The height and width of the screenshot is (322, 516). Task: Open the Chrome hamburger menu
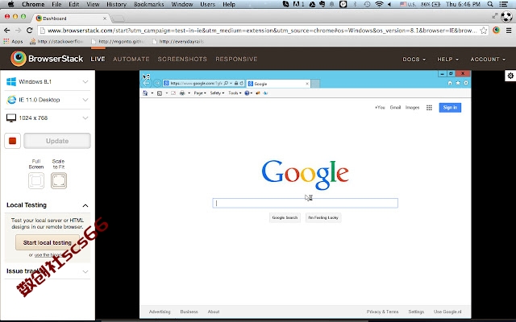point(509,31)
